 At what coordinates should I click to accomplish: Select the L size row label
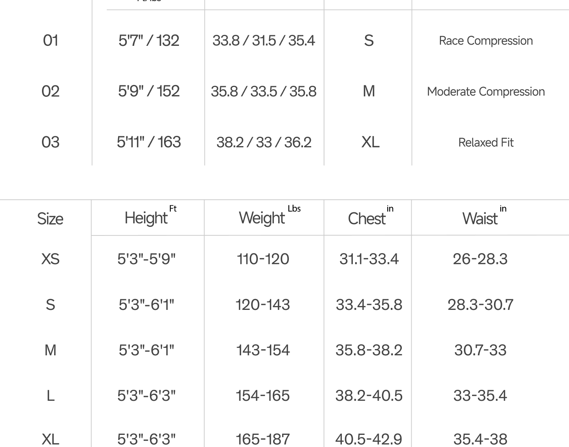click(50, 396)
